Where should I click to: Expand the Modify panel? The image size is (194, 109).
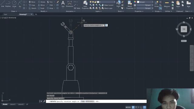click(x=44, y=11)
